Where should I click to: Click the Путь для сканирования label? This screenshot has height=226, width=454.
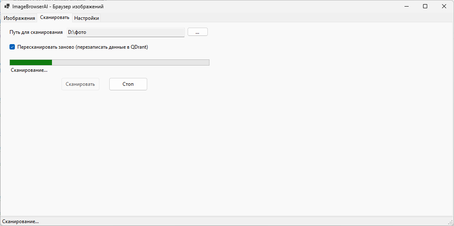36,32
